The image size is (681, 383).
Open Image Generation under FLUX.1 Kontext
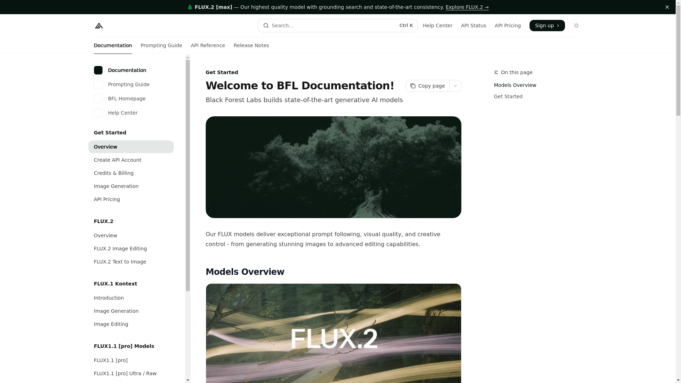tap(131, 311)
